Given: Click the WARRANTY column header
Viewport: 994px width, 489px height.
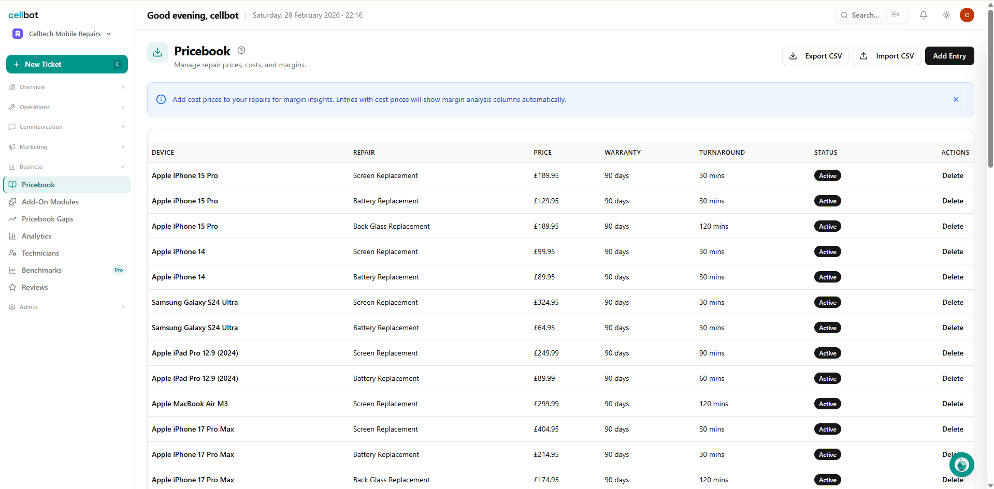Looking at the screenshot, I should [623, 153].
